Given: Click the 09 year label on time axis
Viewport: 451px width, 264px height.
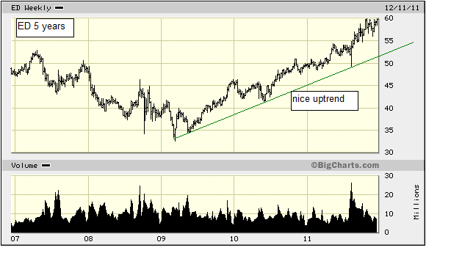Looking at the screenshot, I should coord(162,239).
